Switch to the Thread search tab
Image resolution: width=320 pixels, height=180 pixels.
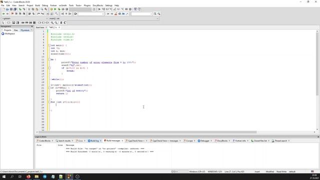click(x=280, y=141)
